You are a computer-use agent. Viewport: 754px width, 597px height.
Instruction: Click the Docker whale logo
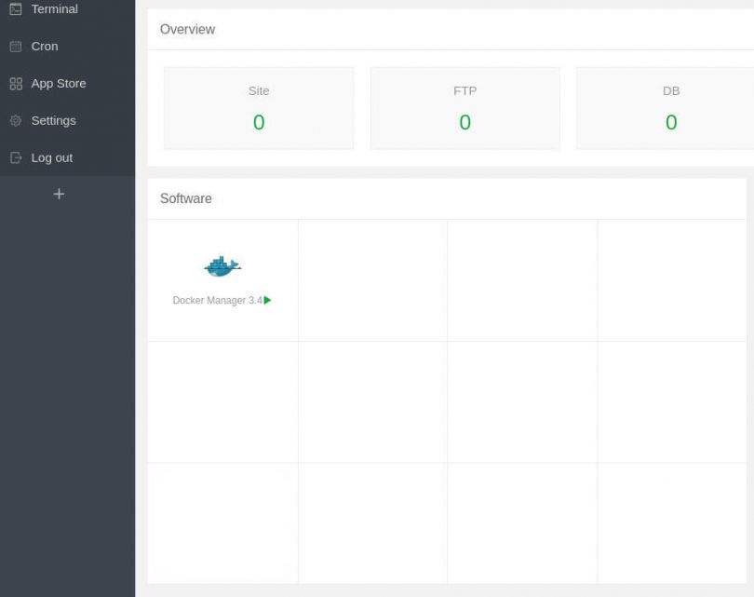222,266
